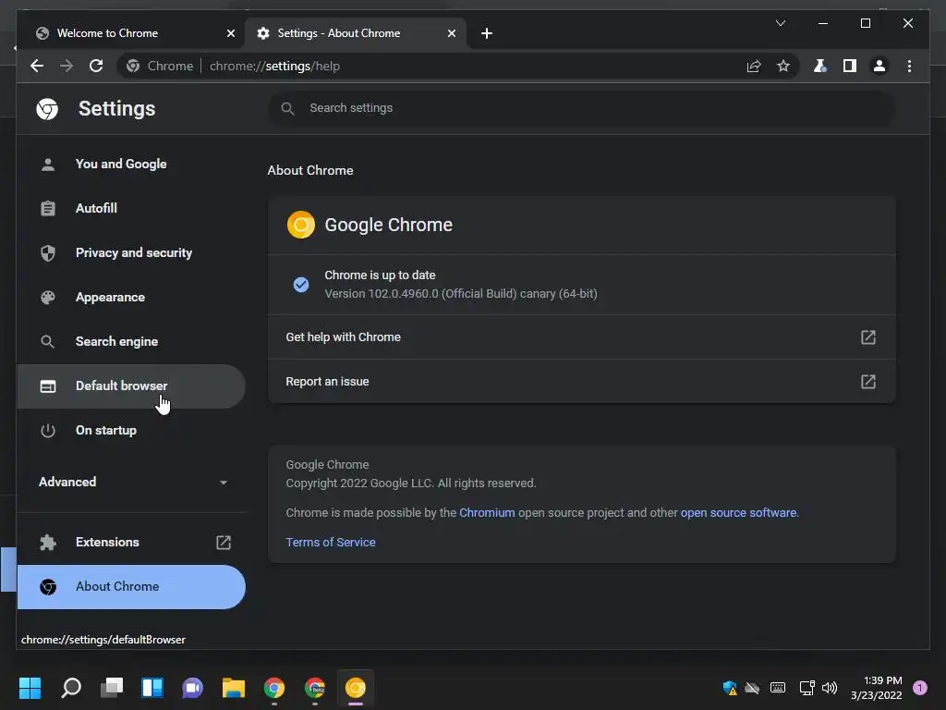Share this page via the share icon

point(754,66)
